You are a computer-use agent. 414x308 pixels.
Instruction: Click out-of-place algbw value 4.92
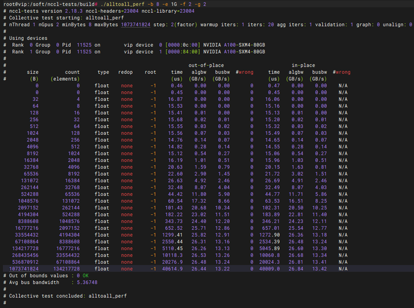(x=200, y=181)
